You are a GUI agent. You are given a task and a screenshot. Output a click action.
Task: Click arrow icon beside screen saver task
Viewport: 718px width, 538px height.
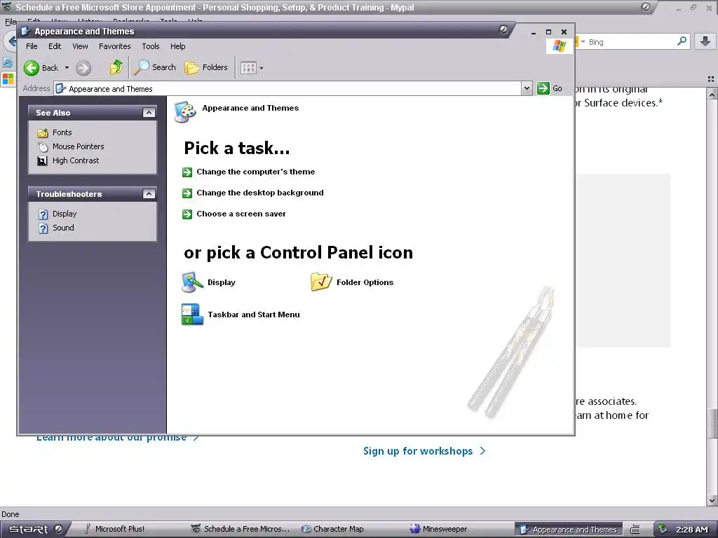coord(187,214)
